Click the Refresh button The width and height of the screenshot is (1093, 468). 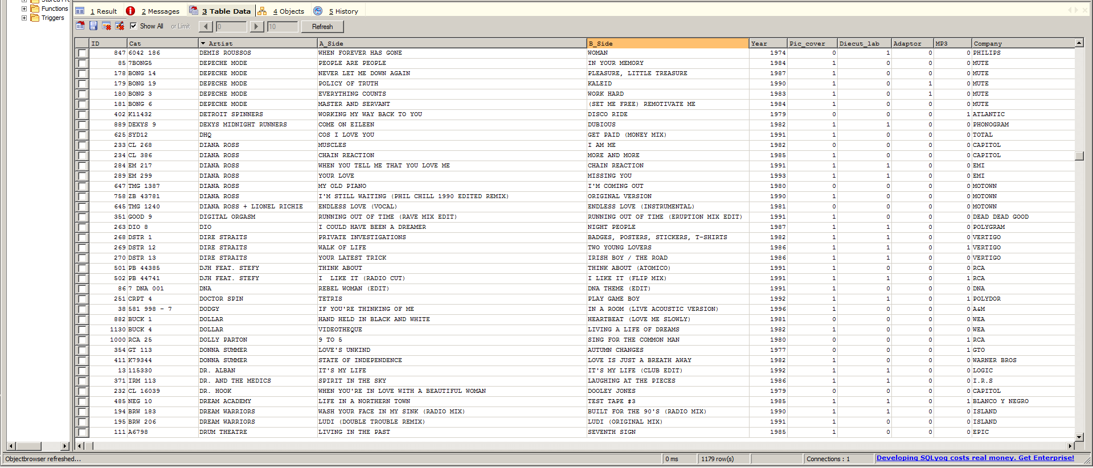coord(322,27)
